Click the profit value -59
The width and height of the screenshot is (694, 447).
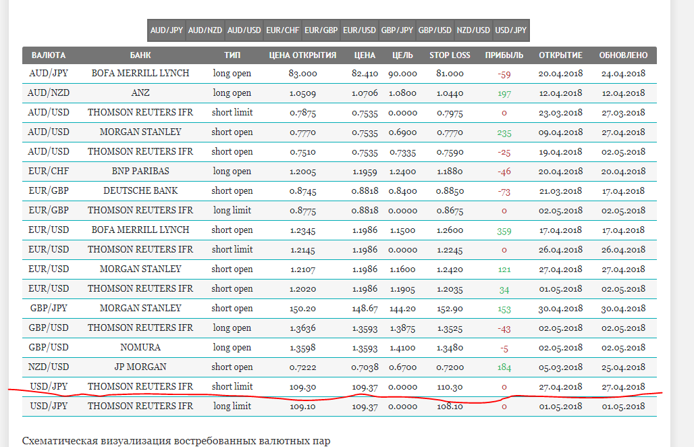(x=504, y=74)
